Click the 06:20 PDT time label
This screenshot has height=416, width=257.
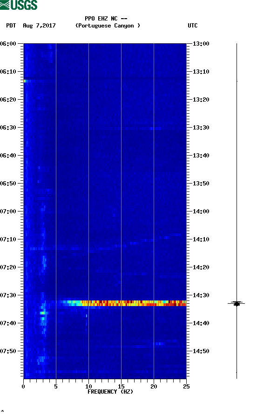(x=8, y=100)
